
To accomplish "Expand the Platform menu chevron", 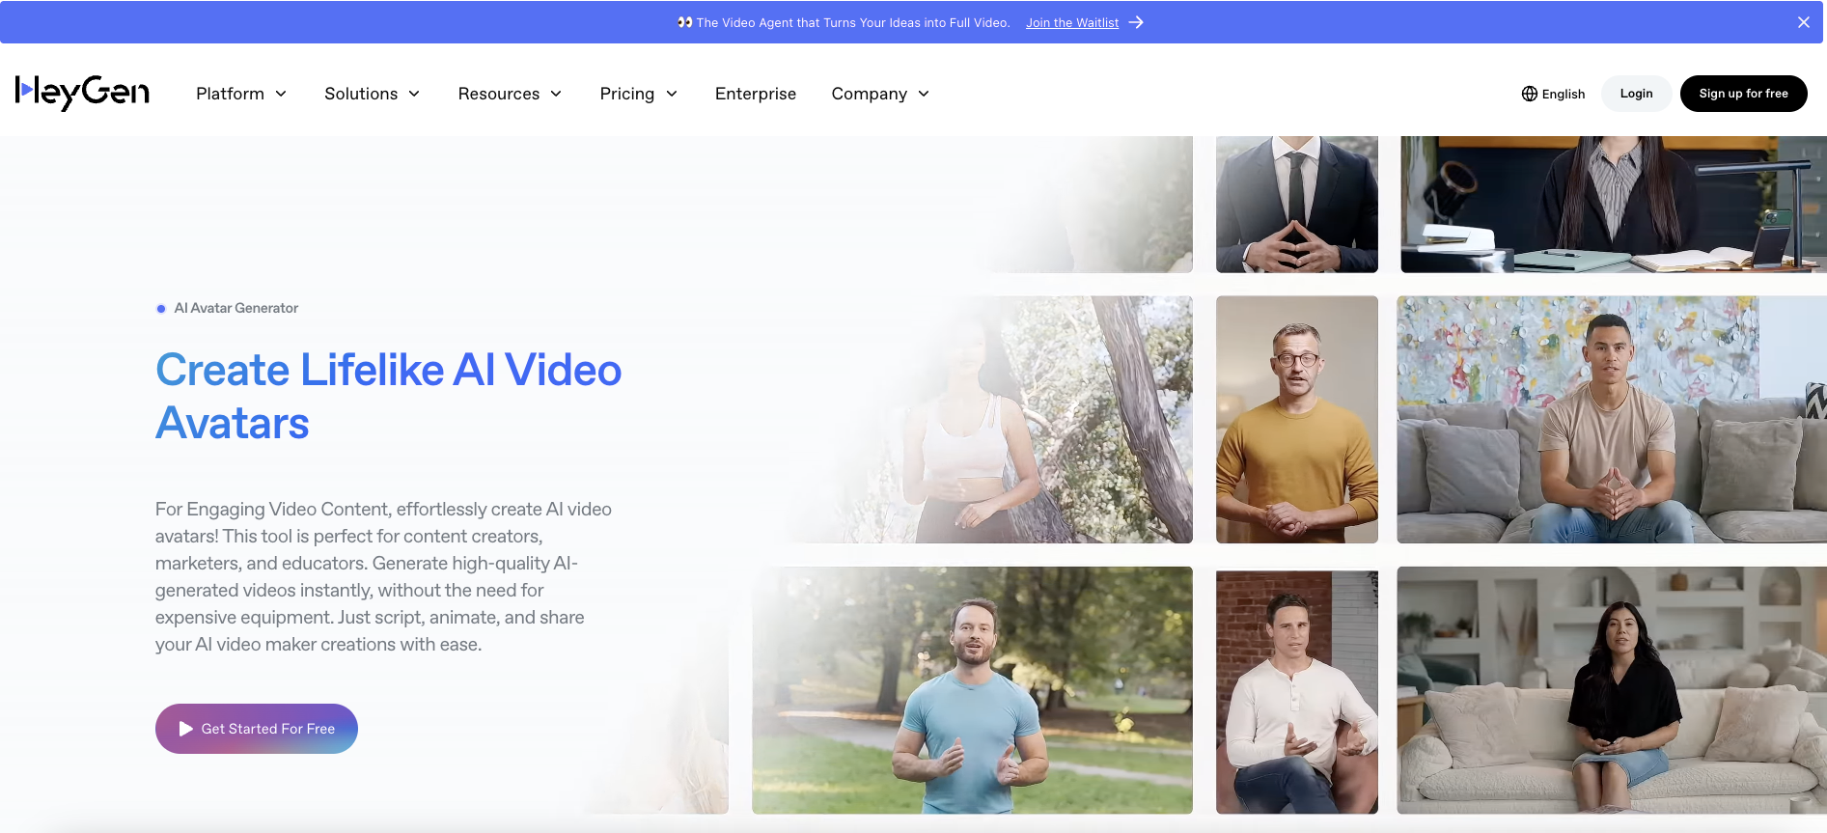I will click(281, 94).
